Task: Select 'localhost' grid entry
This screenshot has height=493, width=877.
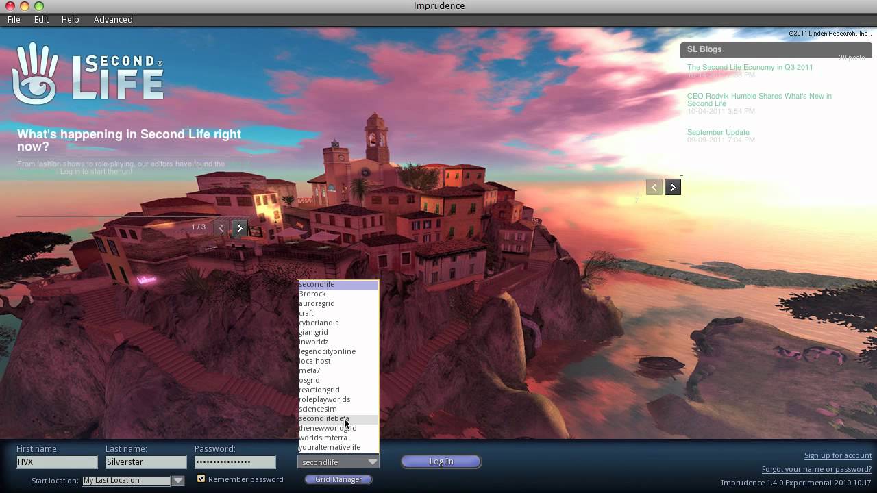Action: click(x=338, y=361)
